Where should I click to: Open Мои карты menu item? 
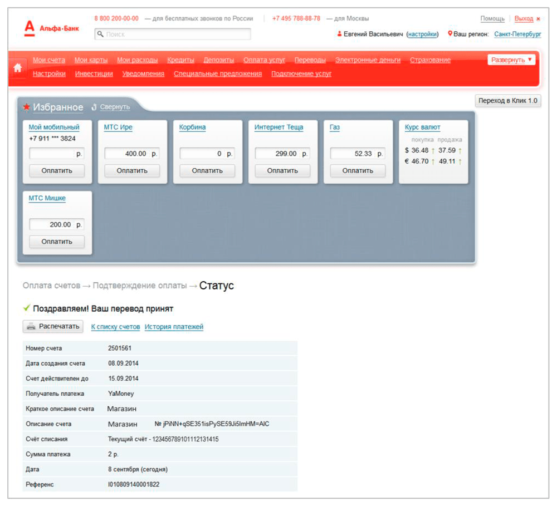(x=91, y=60)
